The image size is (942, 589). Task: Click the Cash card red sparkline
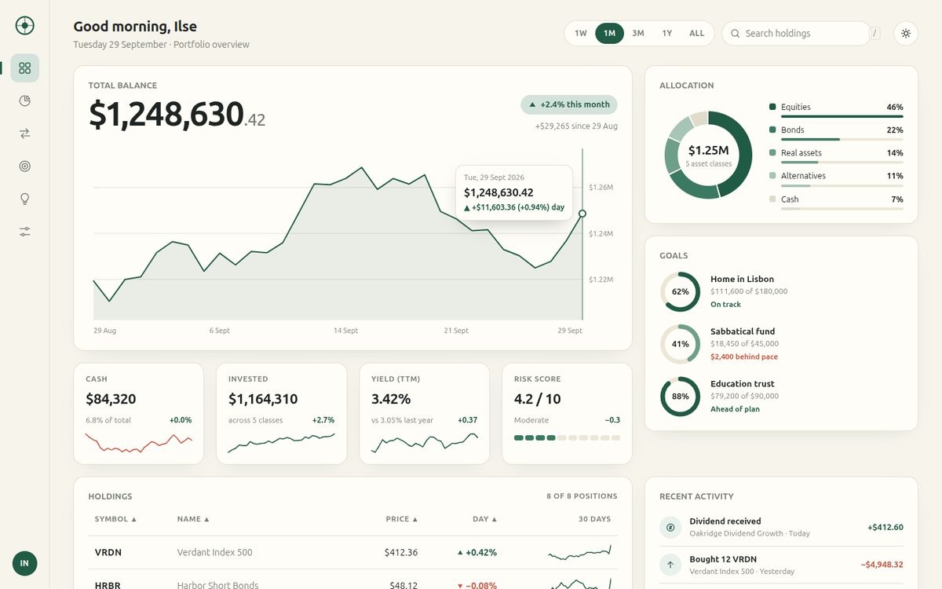click(x=139, y=444)
